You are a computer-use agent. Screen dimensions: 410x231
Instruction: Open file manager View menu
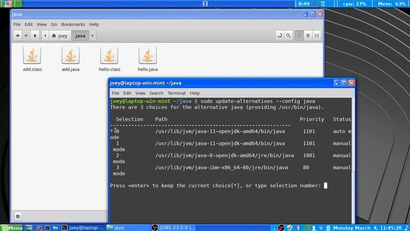pyautogui.click(x=42, y=24)
